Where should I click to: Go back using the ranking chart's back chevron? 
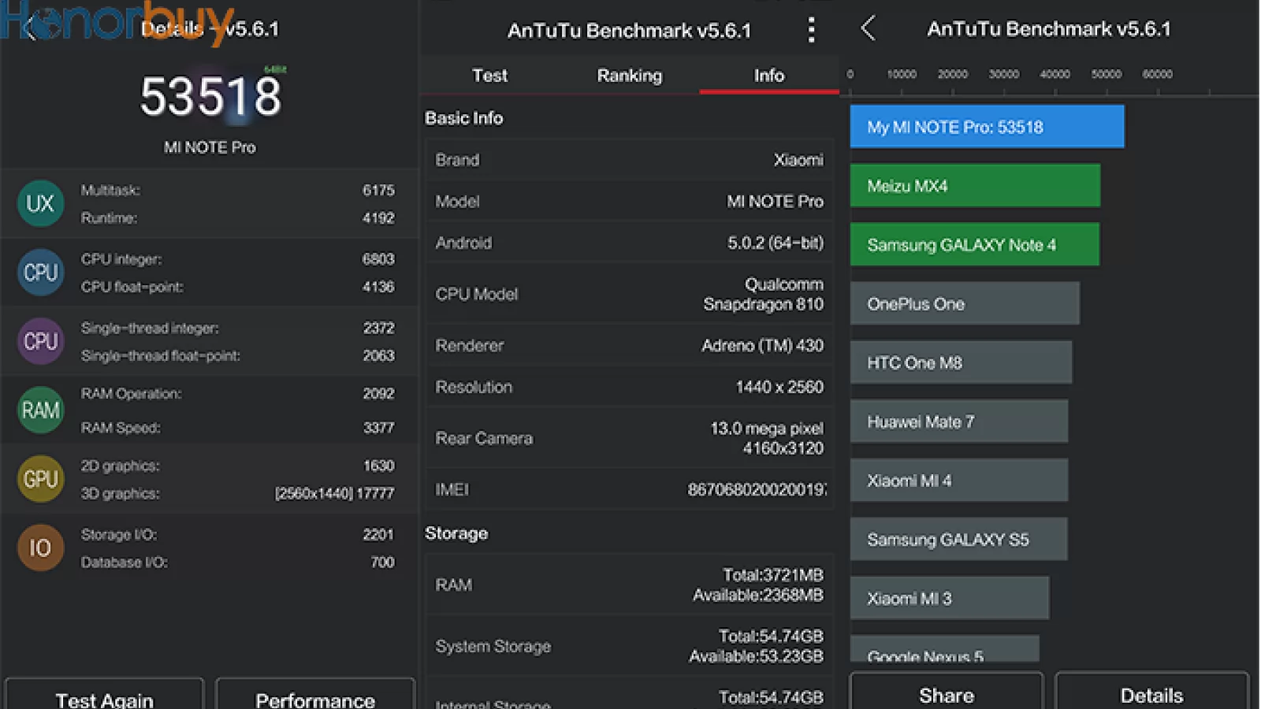868,28
